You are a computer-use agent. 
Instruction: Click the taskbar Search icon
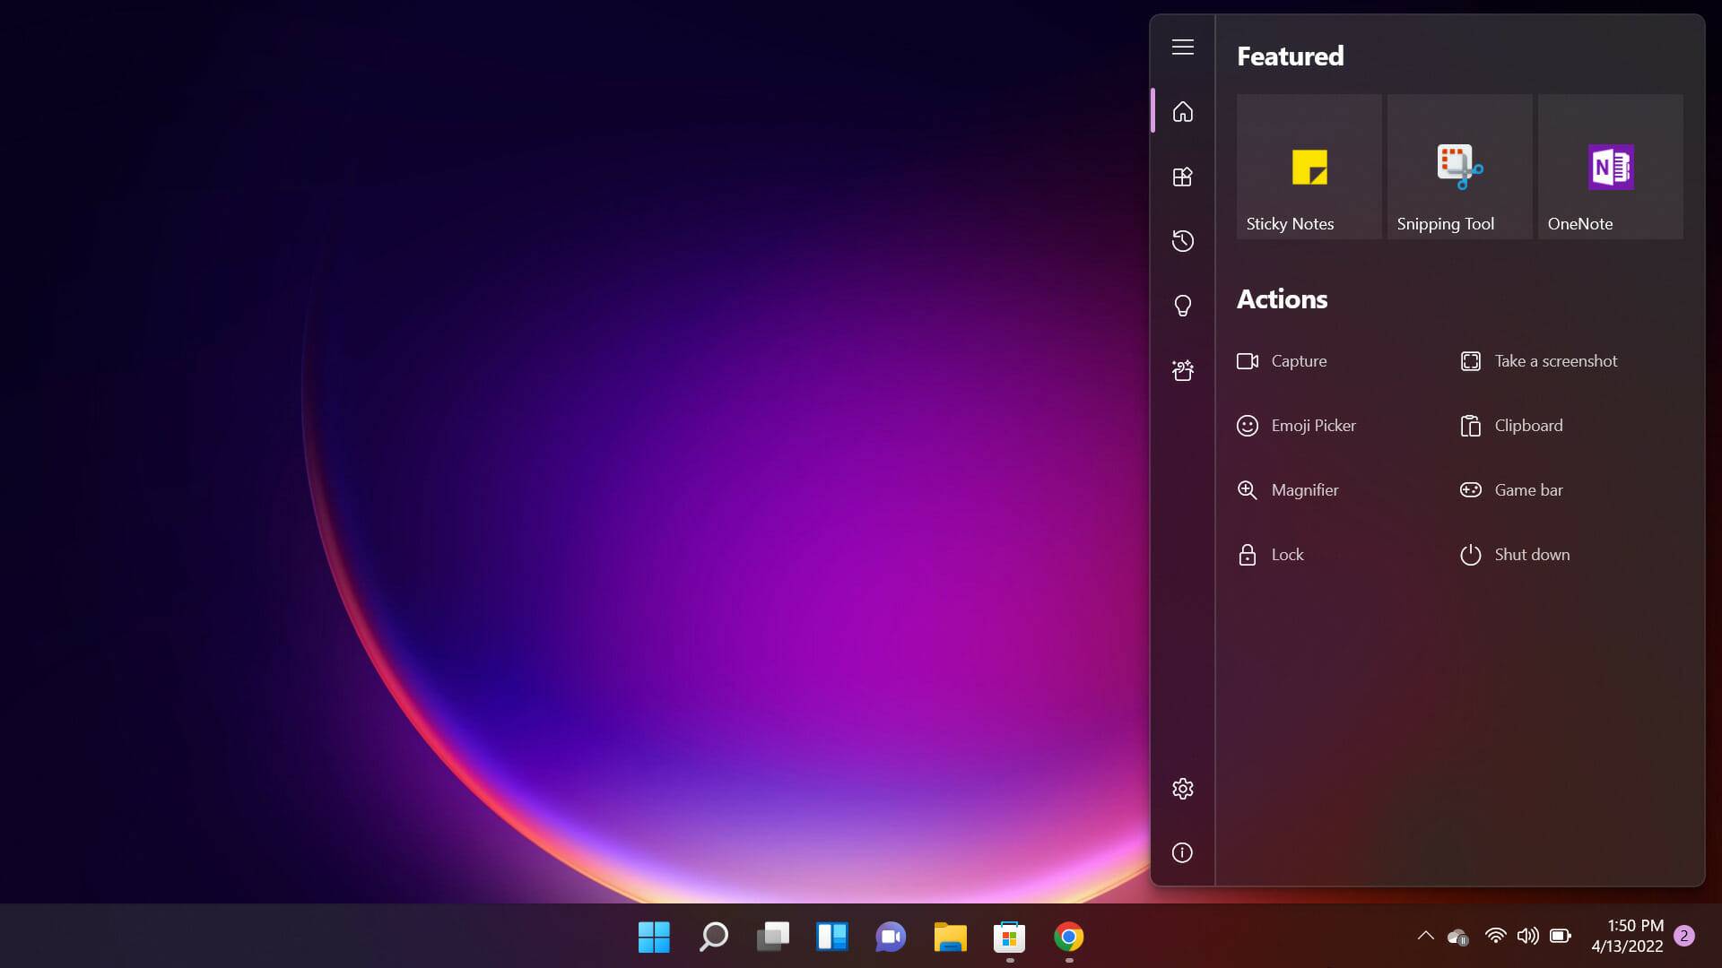point(713,938)
